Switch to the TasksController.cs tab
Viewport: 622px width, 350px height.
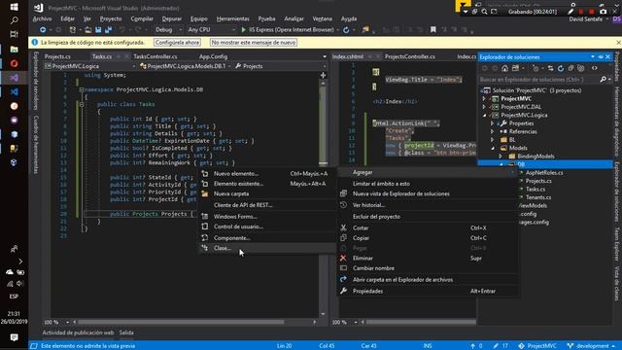(155, 56)
